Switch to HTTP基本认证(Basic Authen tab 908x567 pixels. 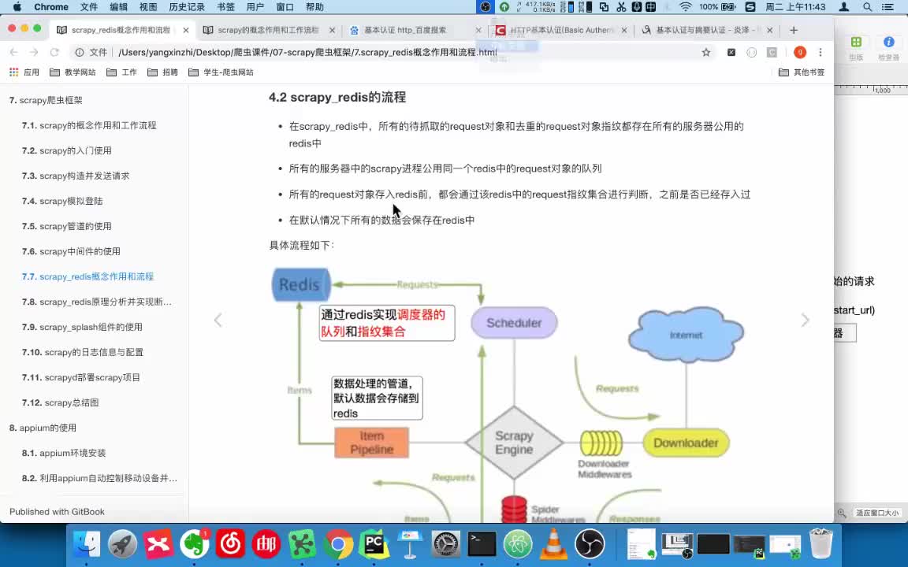(560, 30)
